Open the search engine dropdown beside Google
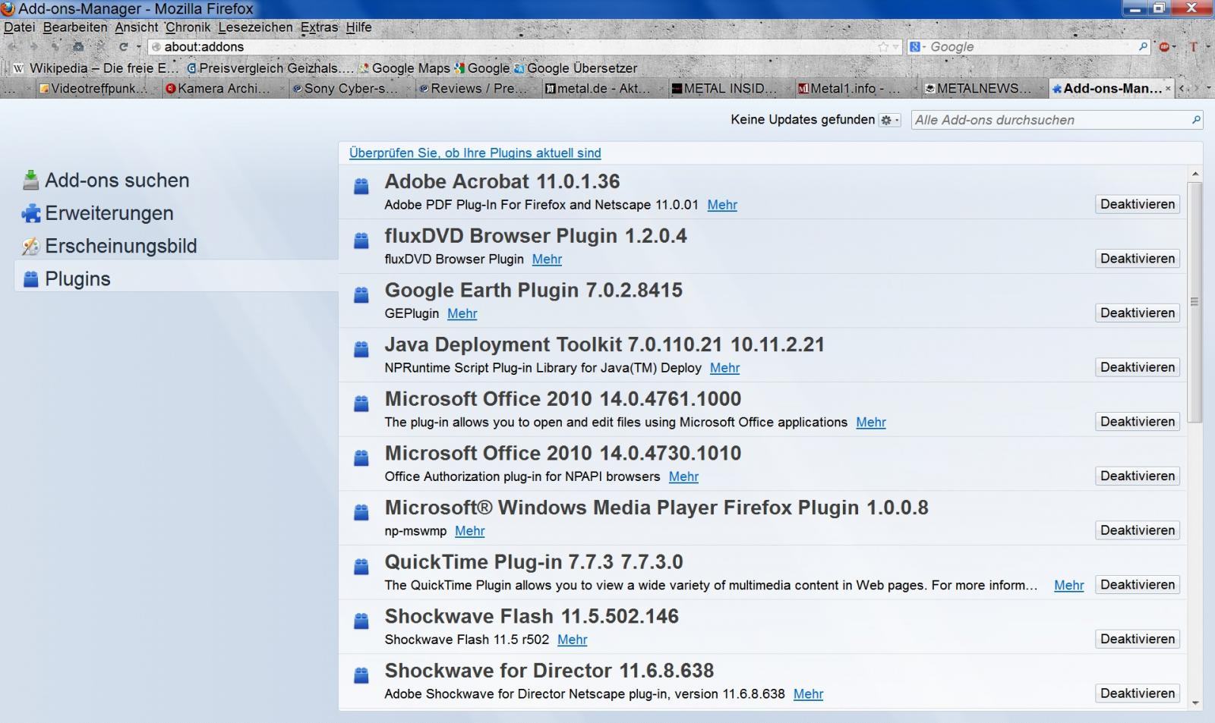Image resolution: width=1215 pixels, height=723 pixels. coord(917,47)
